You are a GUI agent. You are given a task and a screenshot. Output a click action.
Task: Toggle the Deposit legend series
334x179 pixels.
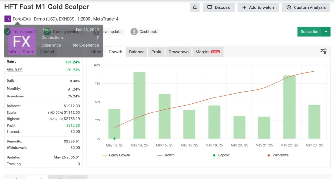coord(222,155)
